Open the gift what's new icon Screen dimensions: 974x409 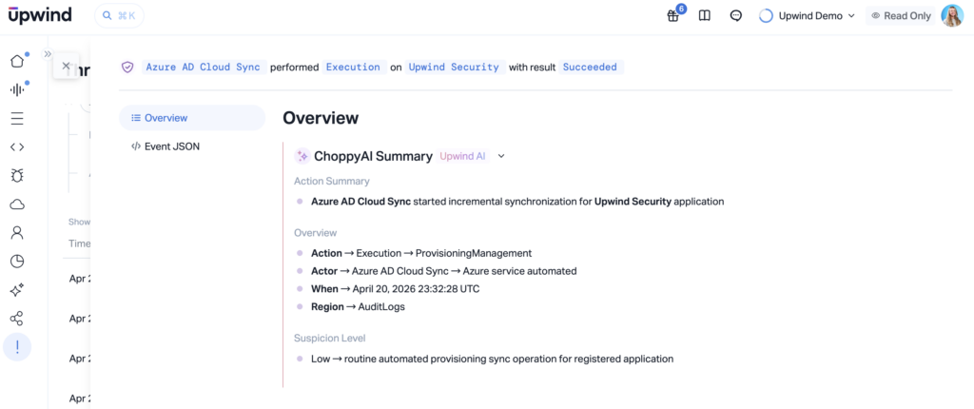pyautogui.click(x=672, y=16)
